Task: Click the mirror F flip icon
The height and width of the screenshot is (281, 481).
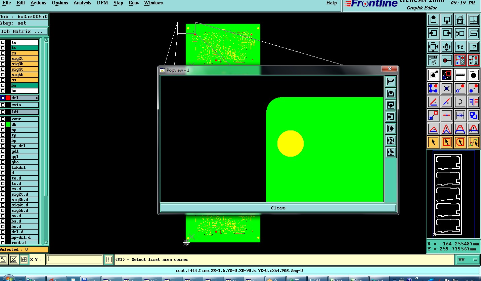Action: point(474,102)
